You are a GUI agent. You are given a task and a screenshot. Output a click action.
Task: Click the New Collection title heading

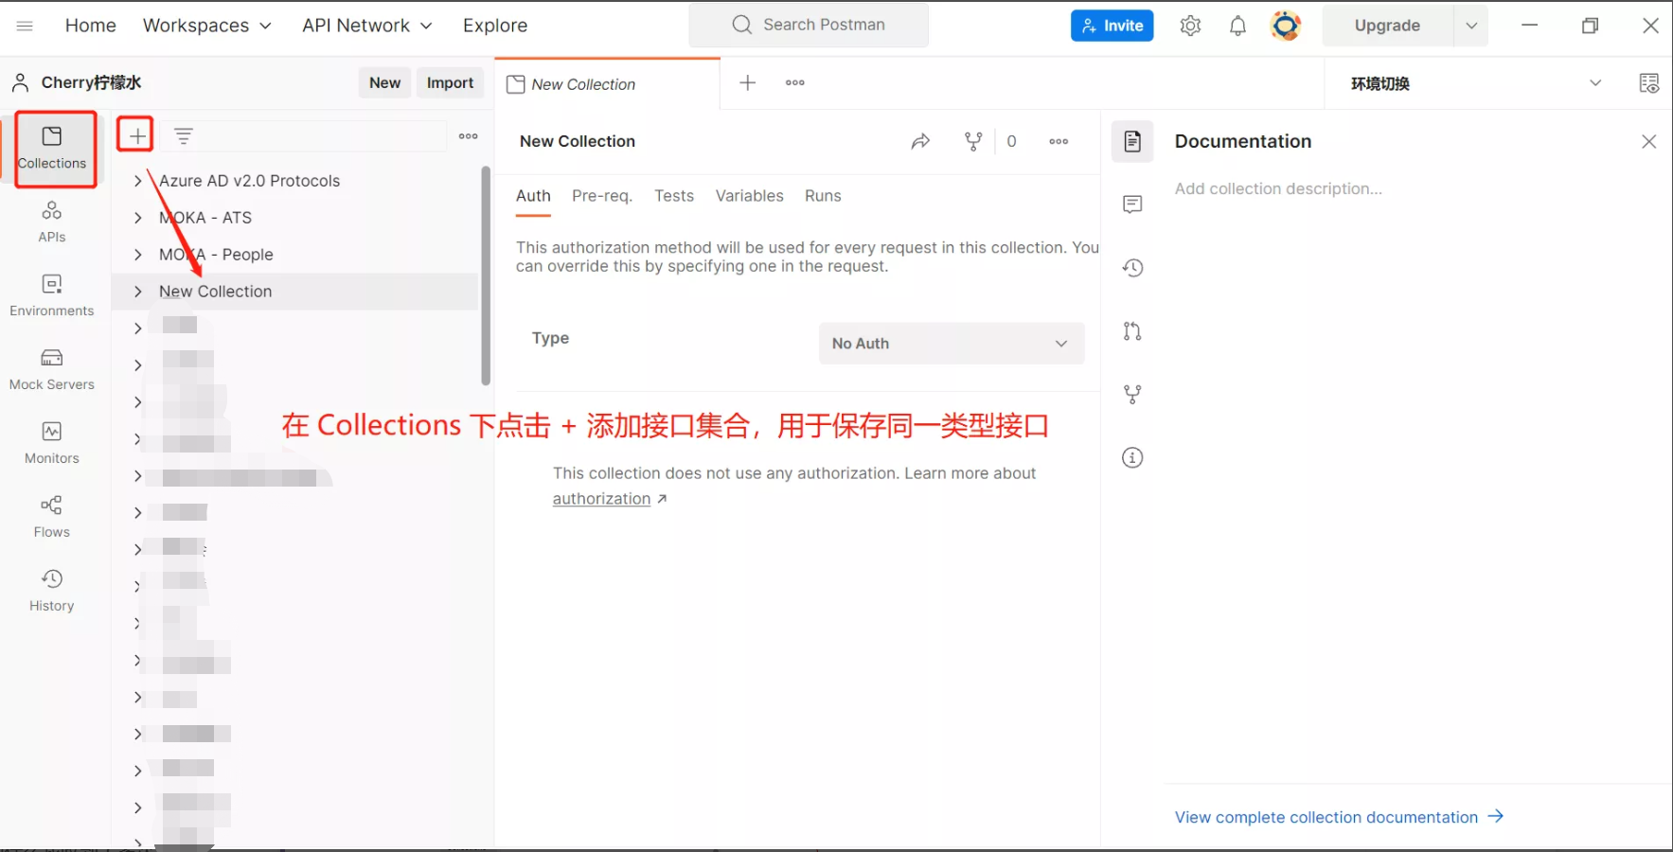coord(578,141)
